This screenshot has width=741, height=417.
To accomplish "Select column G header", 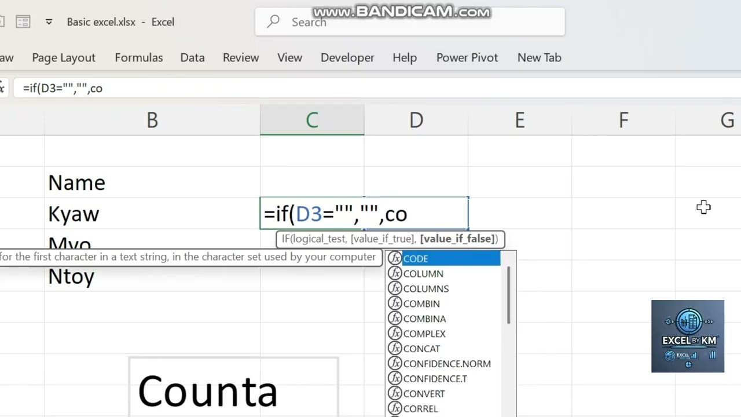I will (x=709, y=120).
